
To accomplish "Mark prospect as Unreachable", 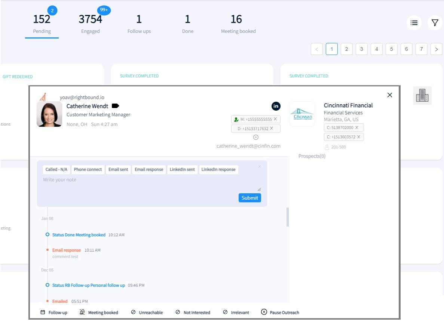I will pyautogui.click(x=147, y=312).
